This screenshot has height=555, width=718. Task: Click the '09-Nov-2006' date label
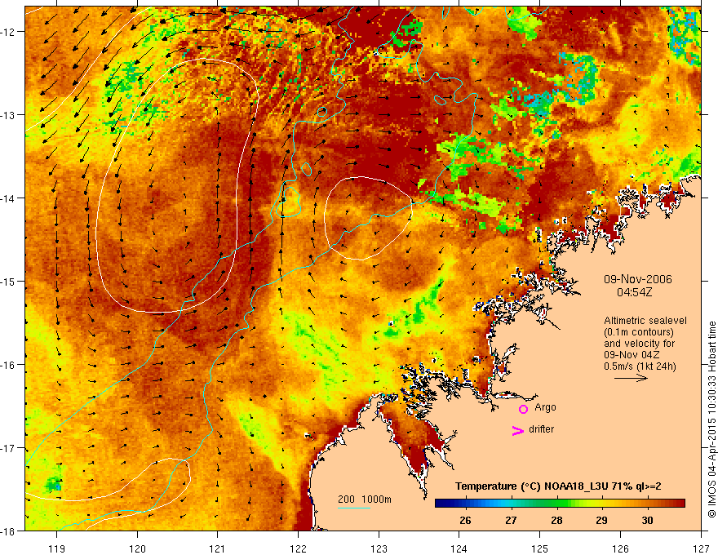click(638, 279)
